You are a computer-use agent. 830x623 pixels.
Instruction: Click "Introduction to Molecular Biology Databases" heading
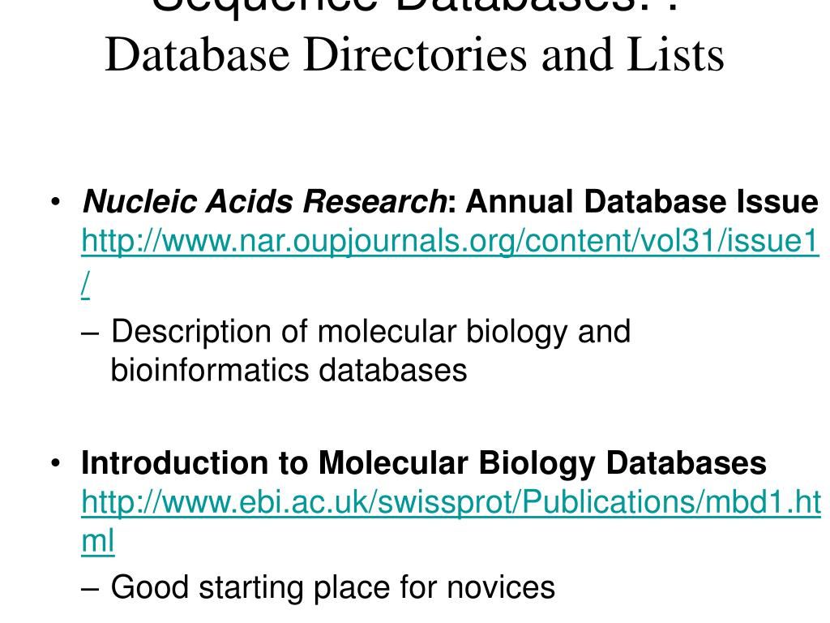[423, 463]
